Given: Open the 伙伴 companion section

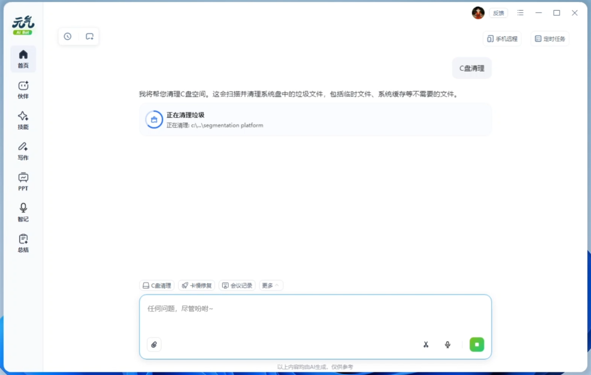Looking at the screenshot, I should [x=23, y=90].
